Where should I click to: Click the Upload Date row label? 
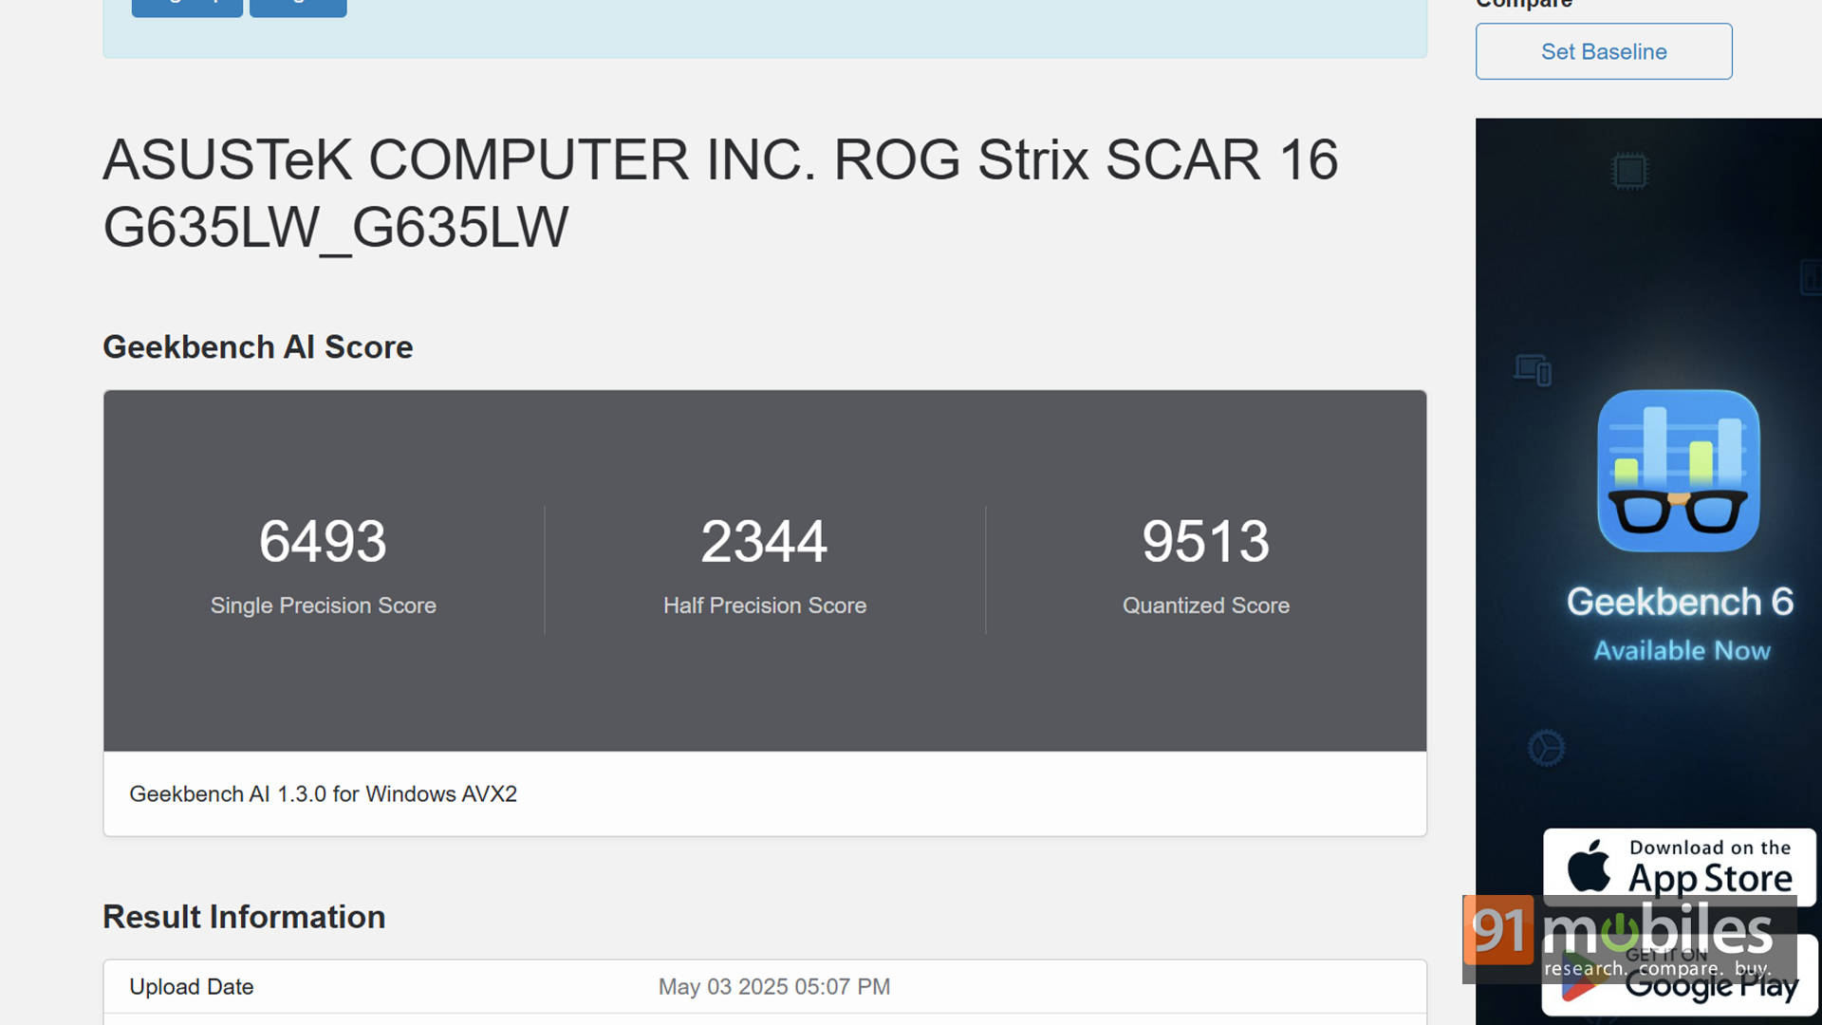[192, 987]
